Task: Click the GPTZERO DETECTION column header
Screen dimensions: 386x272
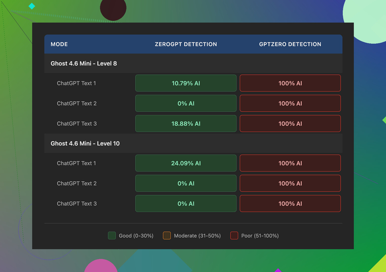Action: [290, 44]
